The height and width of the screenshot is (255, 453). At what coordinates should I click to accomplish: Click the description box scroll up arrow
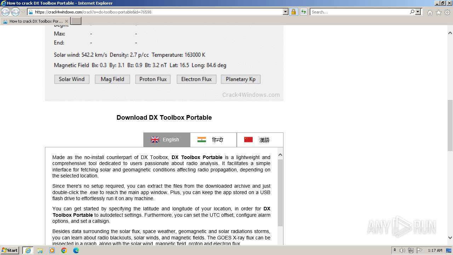[x=280, y=155]
